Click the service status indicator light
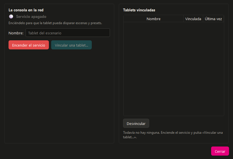 tap(11, 16)
